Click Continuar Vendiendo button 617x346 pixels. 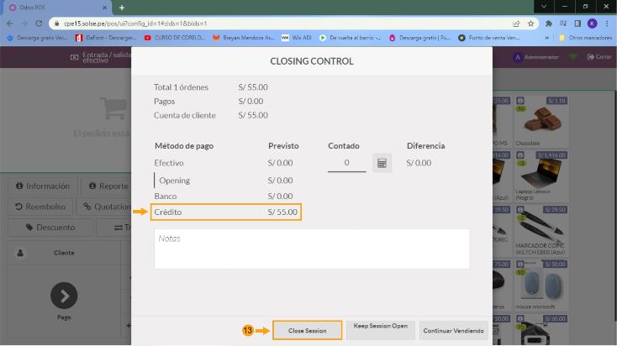[453, 330]
